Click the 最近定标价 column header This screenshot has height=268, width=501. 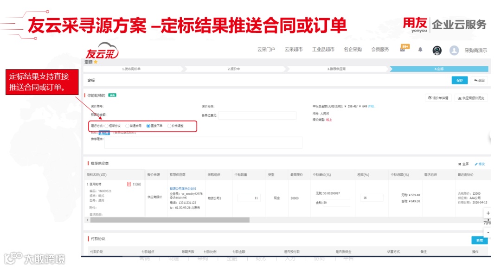click(465, 175)
